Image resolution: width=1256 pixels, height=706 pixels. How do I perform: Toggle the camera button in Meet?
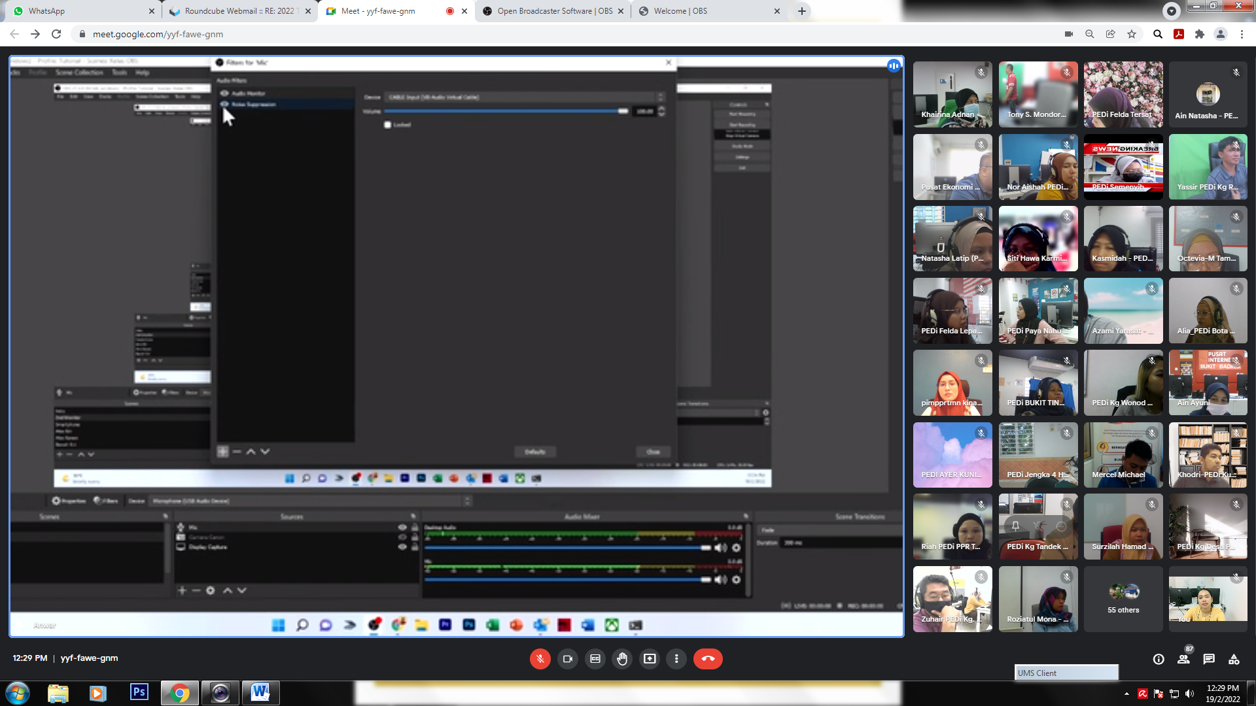click(567, 659)
